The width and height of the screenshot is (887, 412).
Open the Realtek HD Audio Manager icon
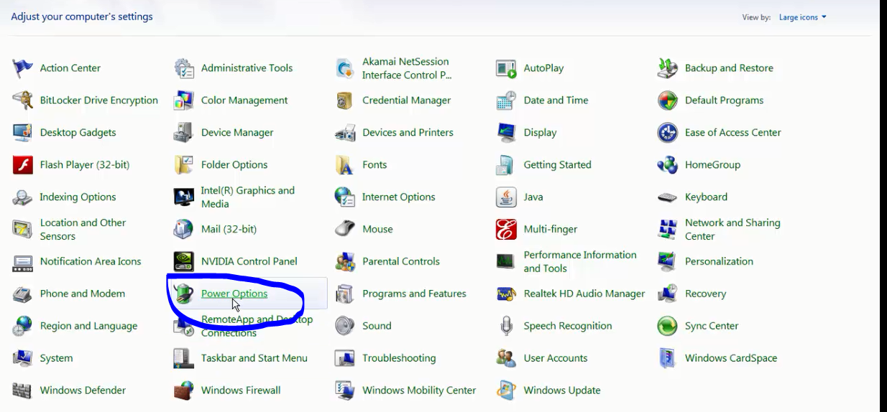tap(506, 294)
